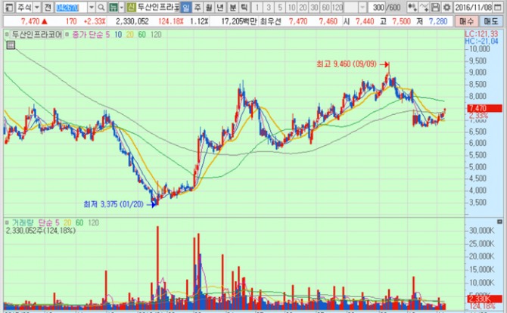Click the green 신 icon
Image resolution: width=507 pixels, height=313 pixels.
point(130,7)
